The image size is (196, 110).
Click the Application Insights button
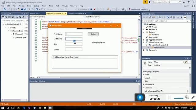[139, 9]
